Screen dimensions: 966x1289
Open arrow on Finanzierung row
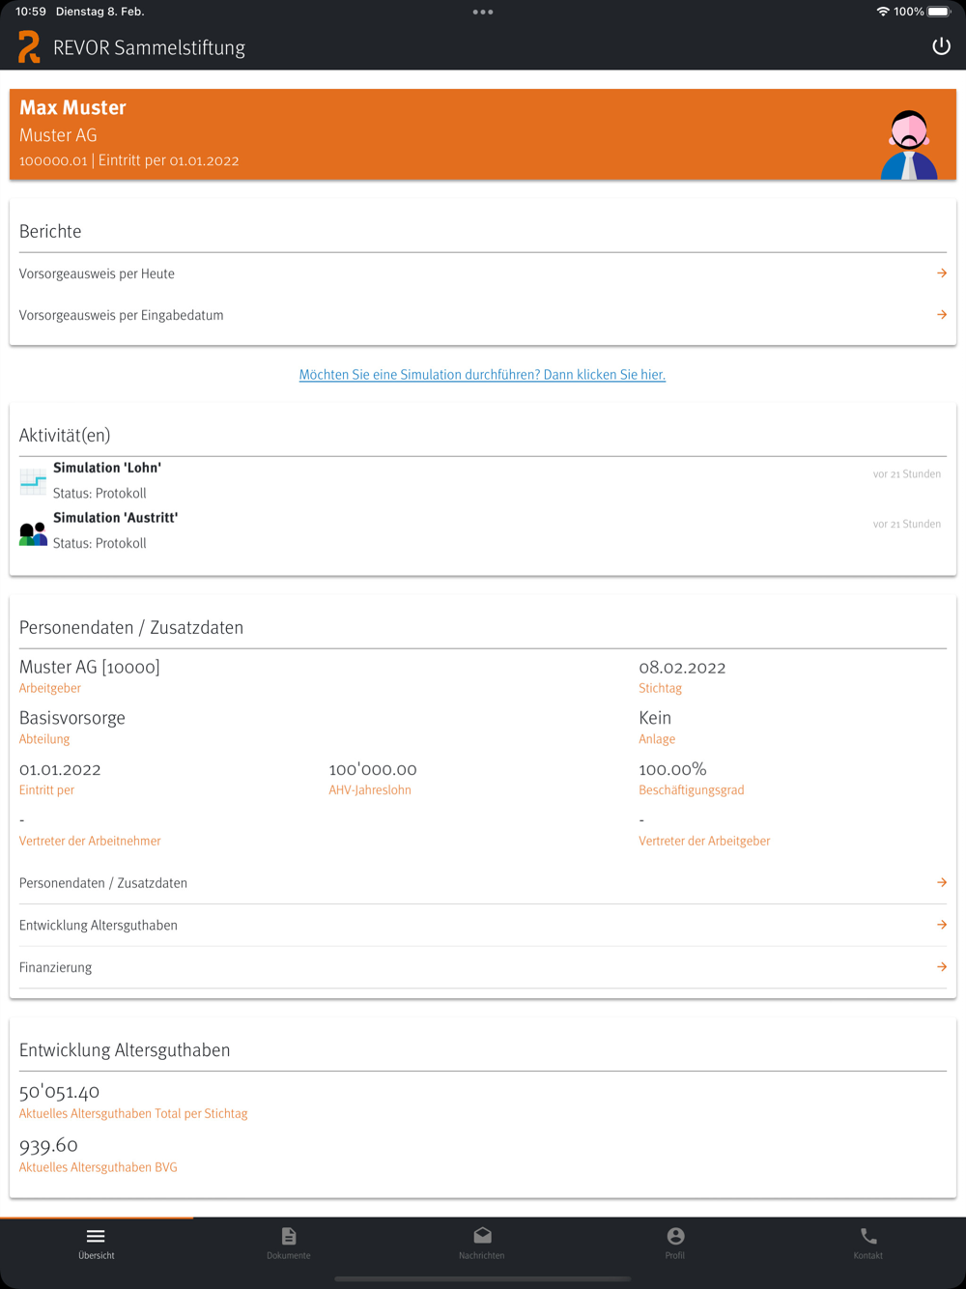click(x=942, y=966)
